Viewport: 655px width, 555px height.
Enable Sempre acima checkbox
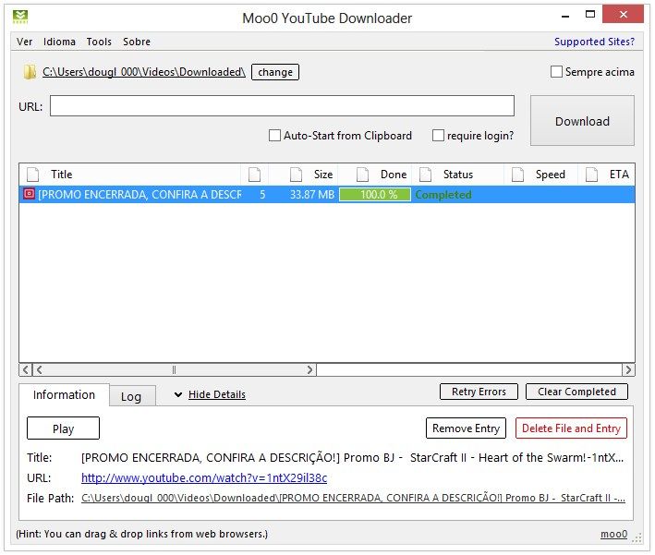coord(556,72)
